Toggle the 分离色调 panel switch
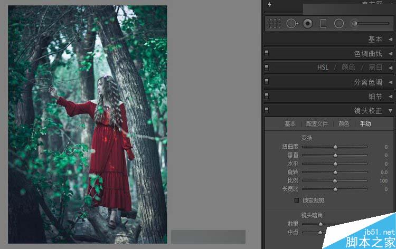 pos(267,82)
